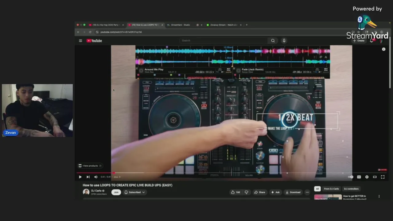Open the Create button menu
Viewport: 393px width, 221px height.
coord(359,41)
